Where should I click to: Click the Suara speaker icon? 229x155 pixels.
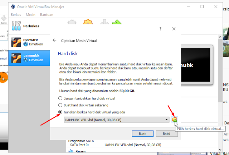71,151
